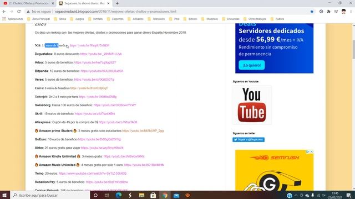The image size is (355, 199).
Task: Open Bolsa bookmark folder
Action: point(60,19)
